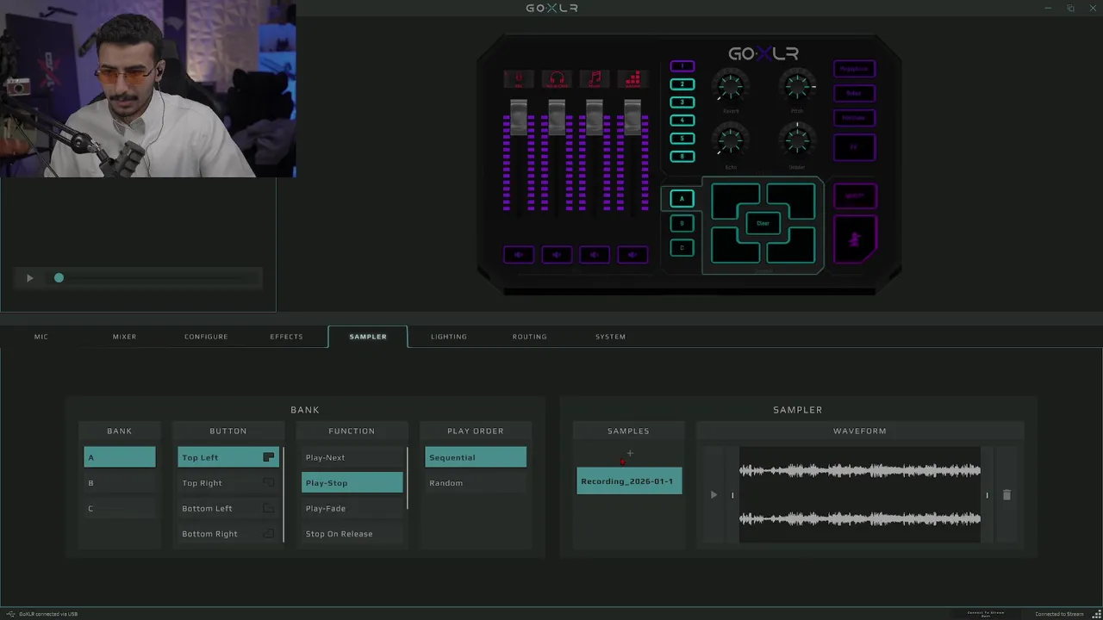Image resolution: width=1103 pixels, height=620 pixels.
Task: Open the MIC tab
Action: [41, 337]
